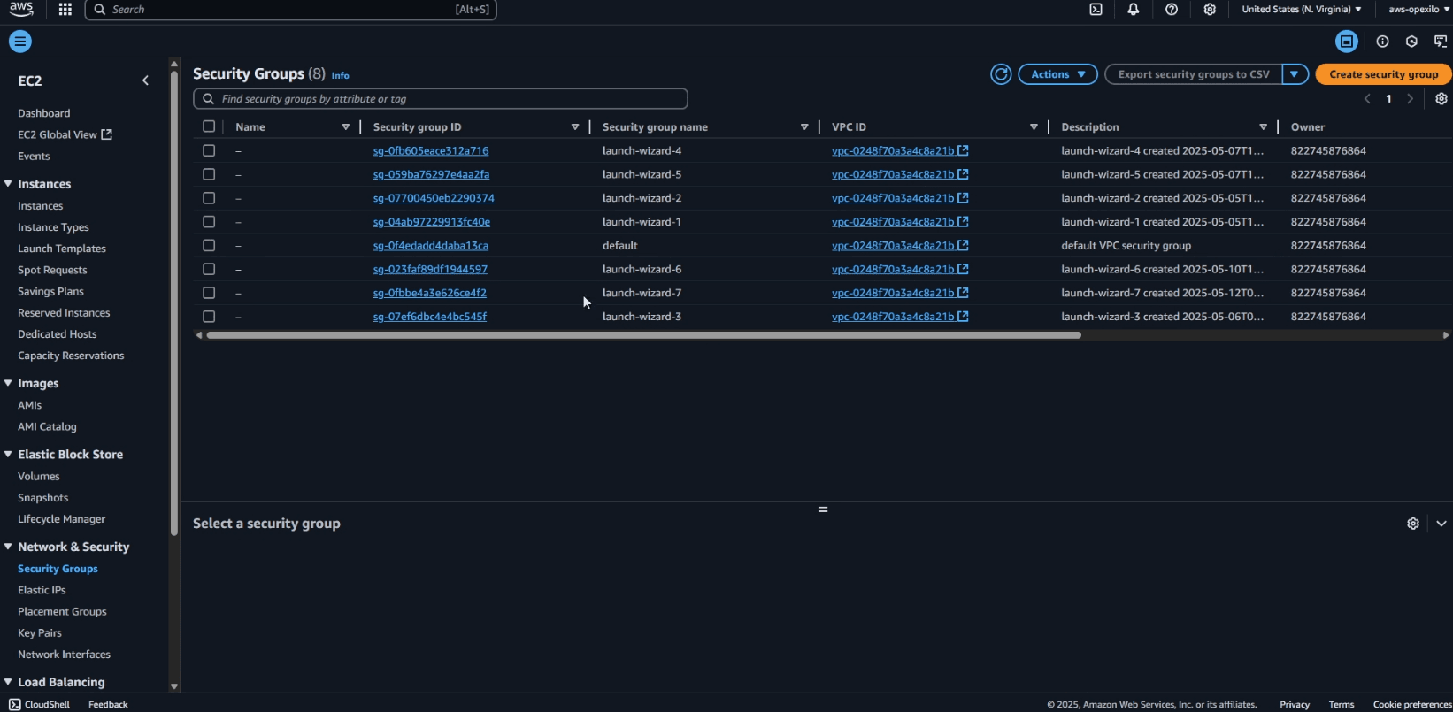
Task: Collapse the EC2 sidebar with the arrow
Action: coord(146,80)
